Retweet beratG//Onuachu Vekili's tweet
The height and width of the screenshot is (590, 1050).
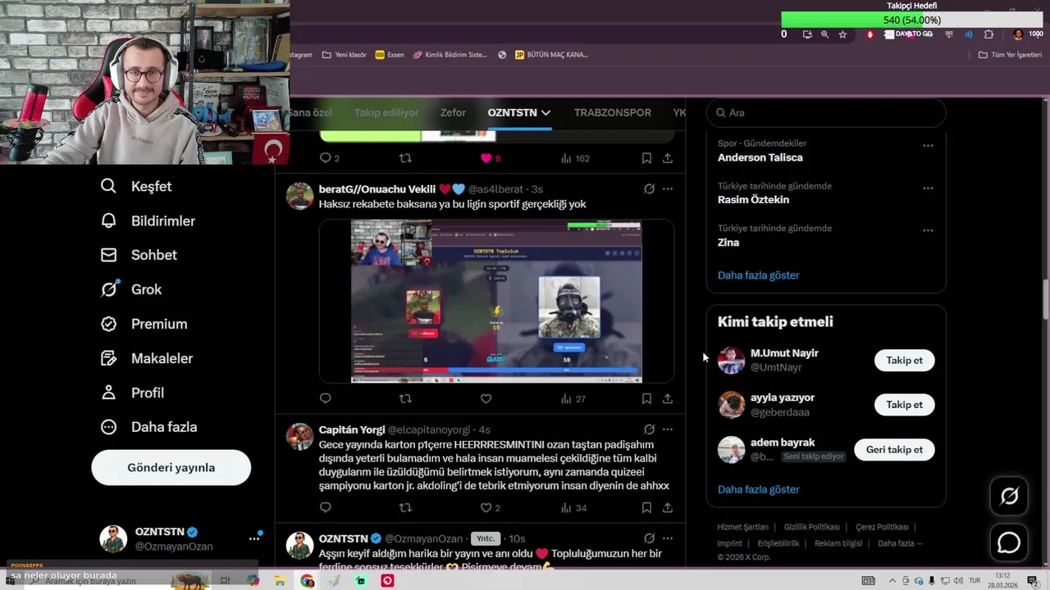click(x=405, y=398)
